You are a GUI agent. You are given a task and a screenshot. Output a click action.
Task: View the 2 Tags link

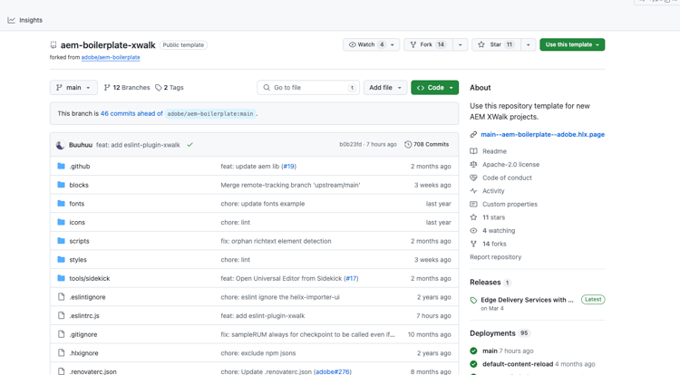pos(170,88)
